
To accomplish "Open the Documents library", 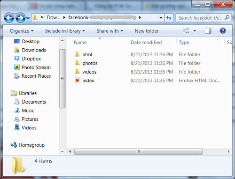I will coord(34,102).
